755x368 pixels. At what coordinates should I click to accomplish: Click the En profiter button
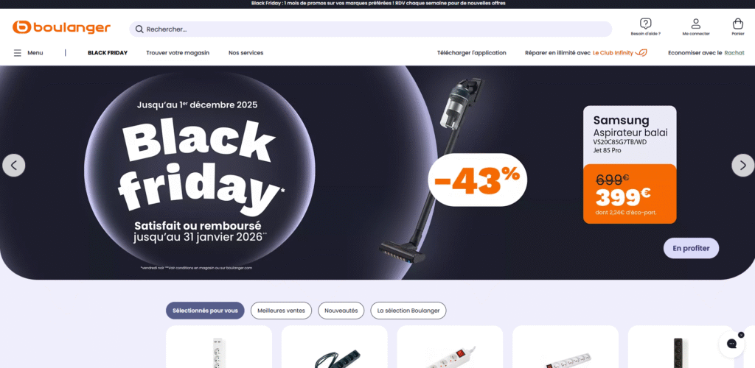(x=691, y=248)
